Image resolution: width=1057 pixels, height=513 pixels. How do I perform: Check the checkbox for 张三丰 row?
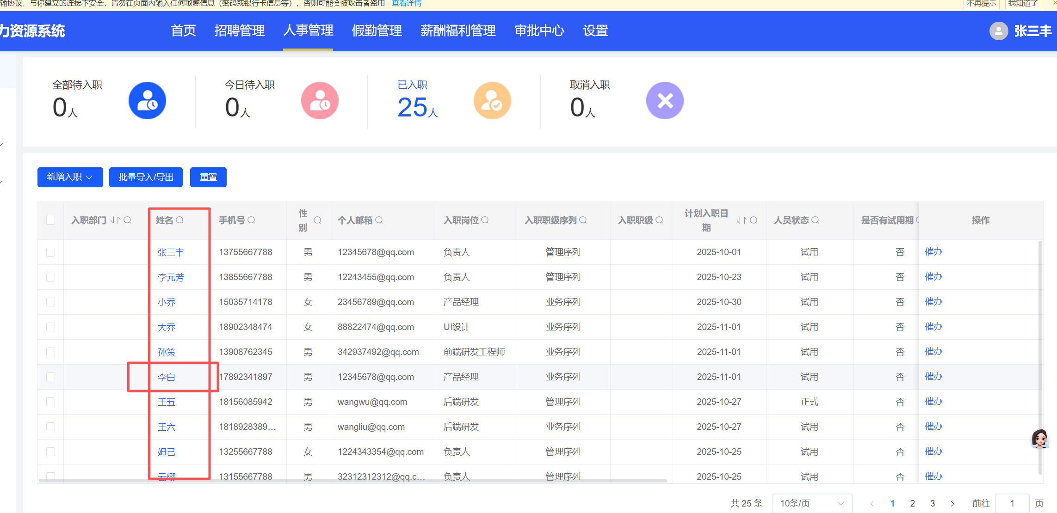[51, 252]
